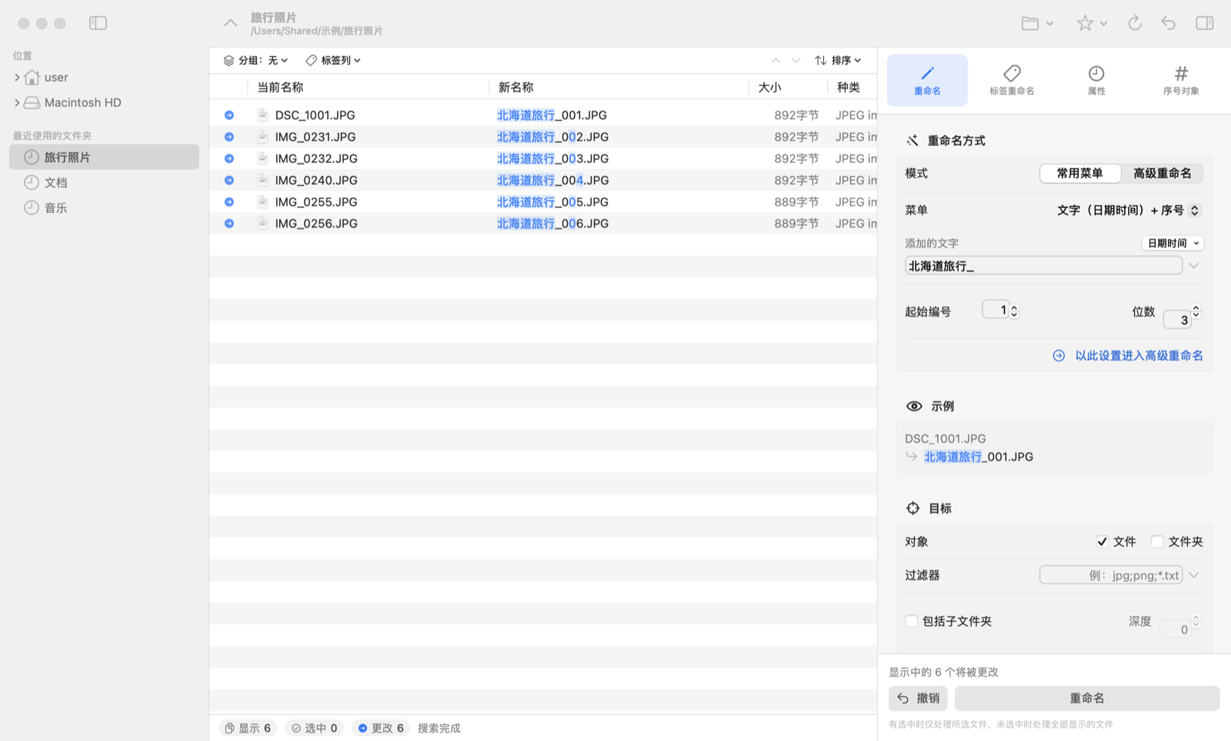
Task: Open the 排序 sort dropdown
Action: pyautogui.click(x=838, y=60)
